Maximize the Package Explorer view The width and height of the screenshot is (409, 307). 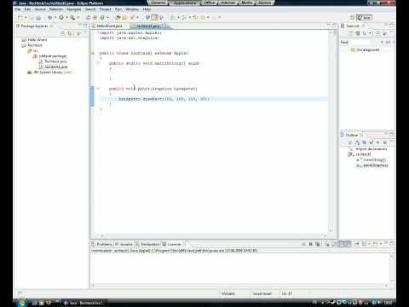tap(85, 26)
